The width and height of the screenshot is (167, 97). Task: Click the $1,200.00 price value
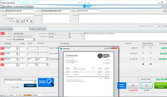(x=134, y=59)
